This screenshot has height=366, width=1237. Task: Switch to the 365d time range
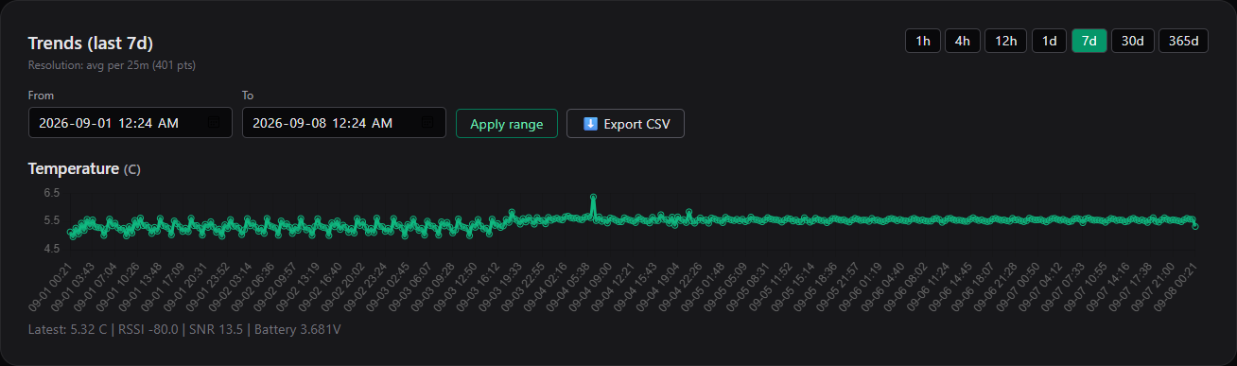click(1183, 41)
